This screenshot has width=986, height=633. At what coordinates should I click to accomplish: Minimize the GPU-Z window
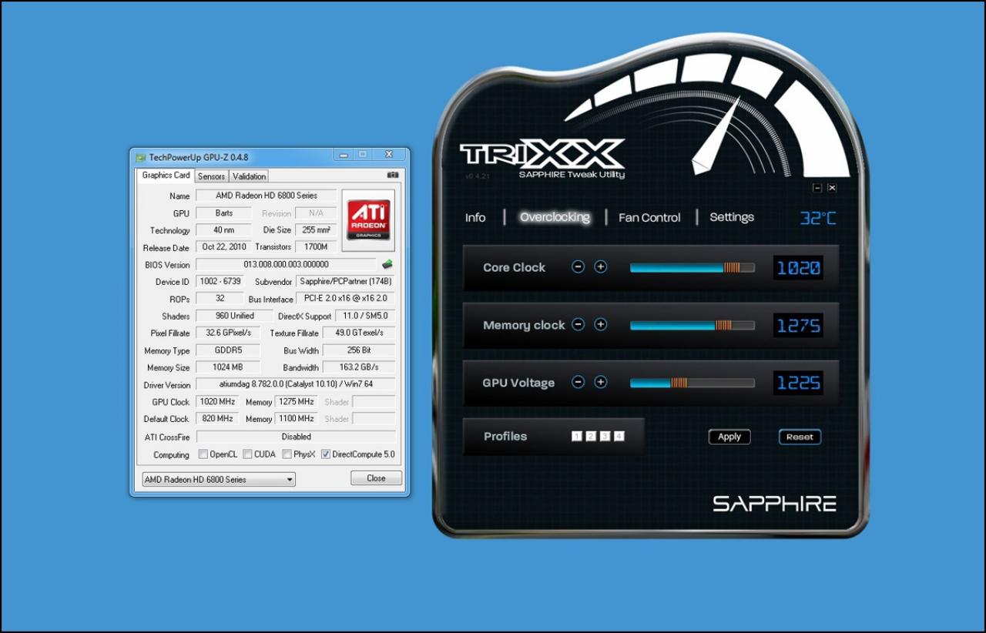(x=344, y=156)
